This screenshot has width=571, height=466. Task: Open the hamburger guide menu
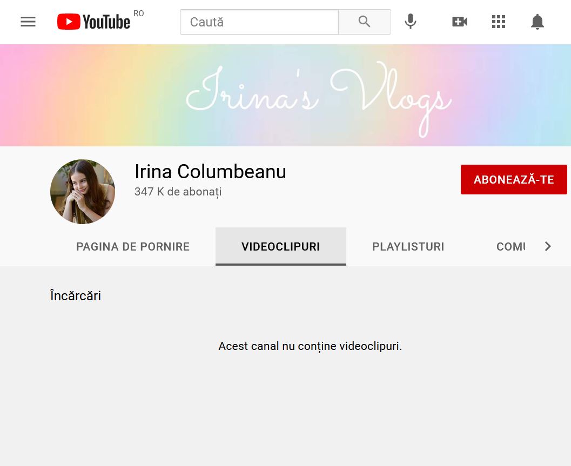pos(28,22)
